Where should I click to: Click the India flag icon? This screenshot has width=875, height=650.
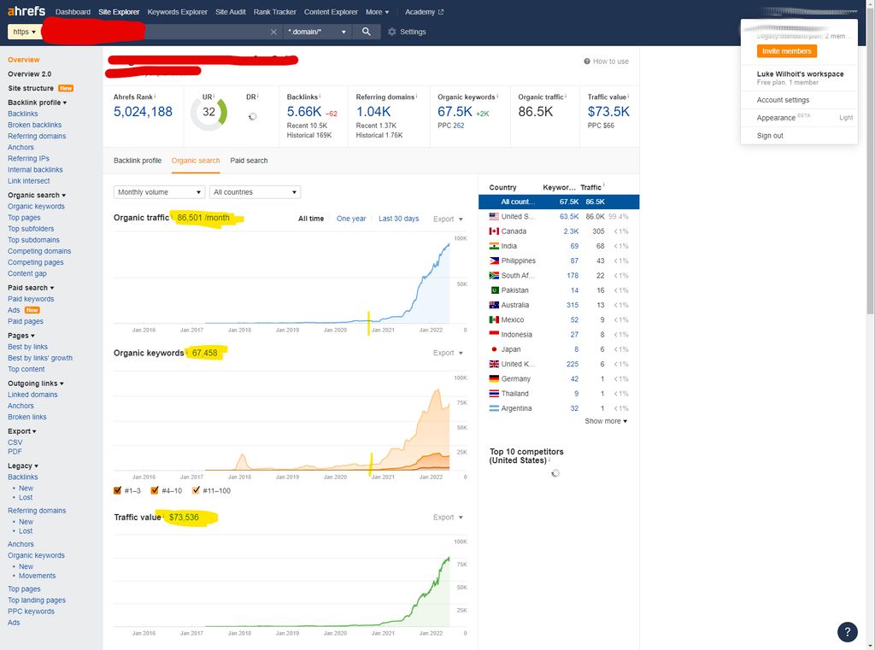494,246
